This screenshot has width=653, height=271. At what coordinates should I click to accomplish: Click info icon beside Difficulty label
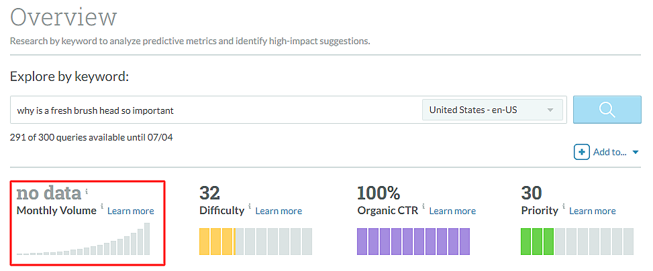tap(250, 207)
